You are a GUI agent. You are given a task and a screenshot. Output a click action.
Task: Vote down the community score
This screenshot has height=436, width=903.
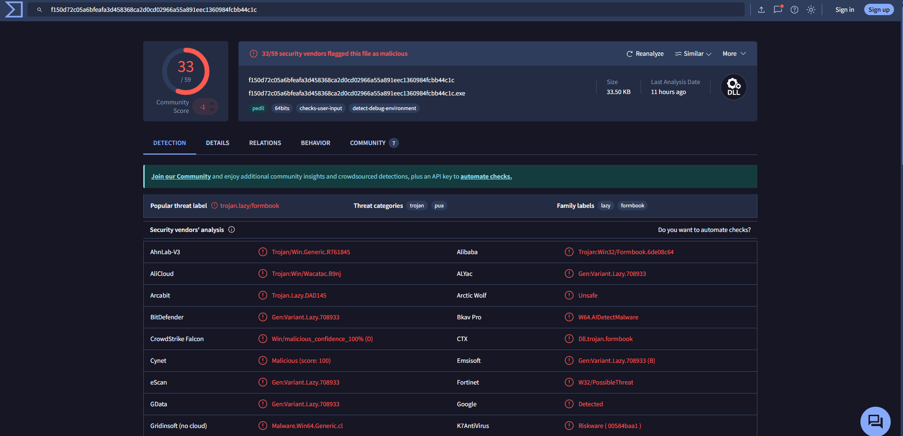point(212,110)
